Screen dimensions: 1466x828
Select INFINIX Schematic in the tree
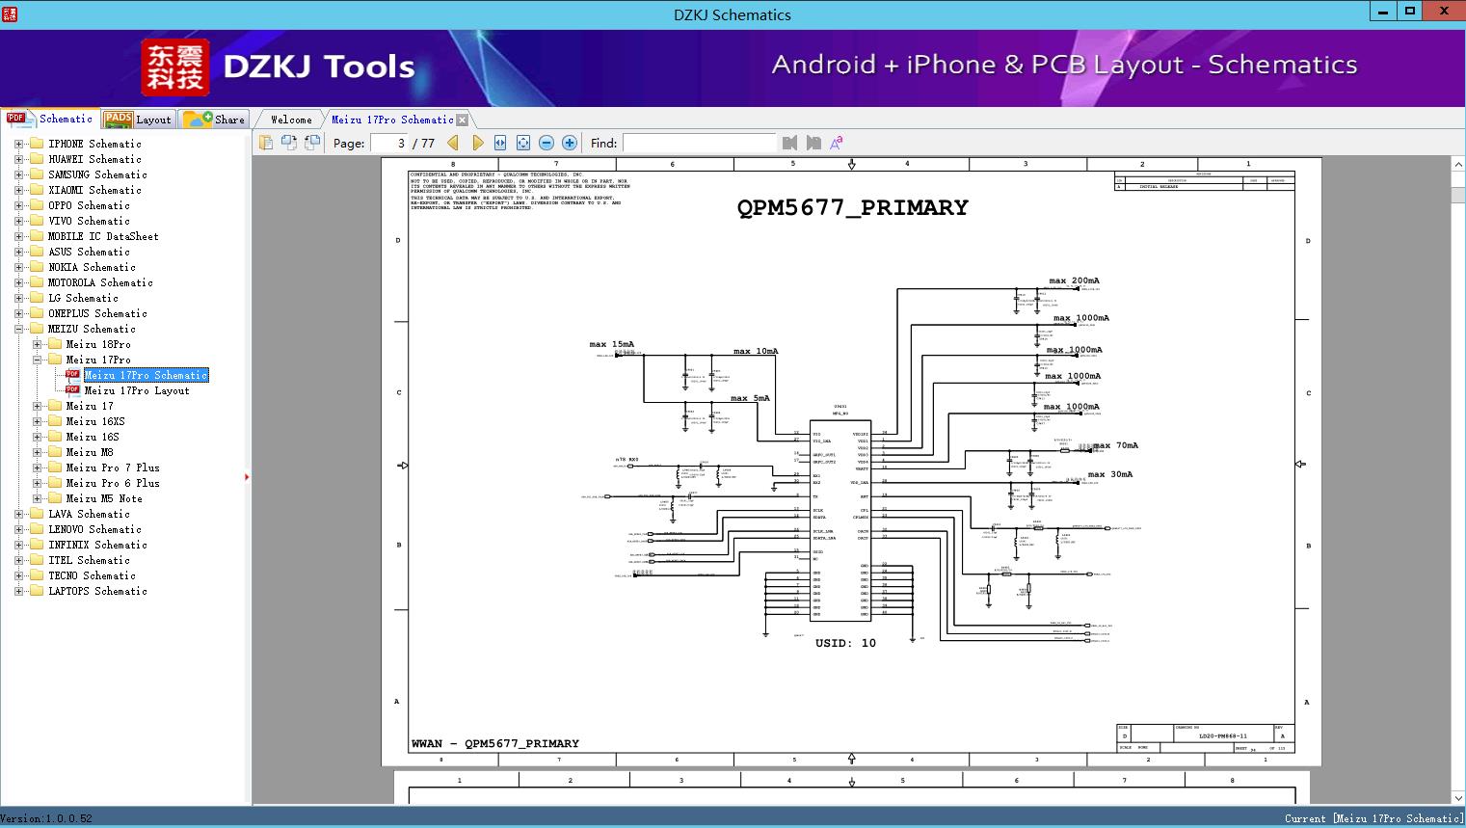(x=97, y=545)
